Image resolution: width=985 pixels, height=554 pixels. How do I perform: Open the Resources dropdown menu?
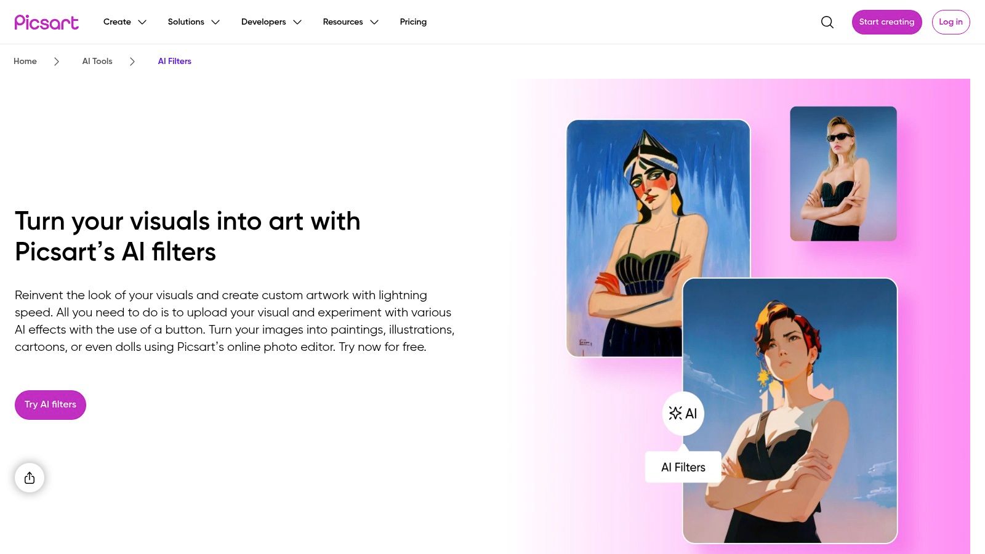(351, 22)
